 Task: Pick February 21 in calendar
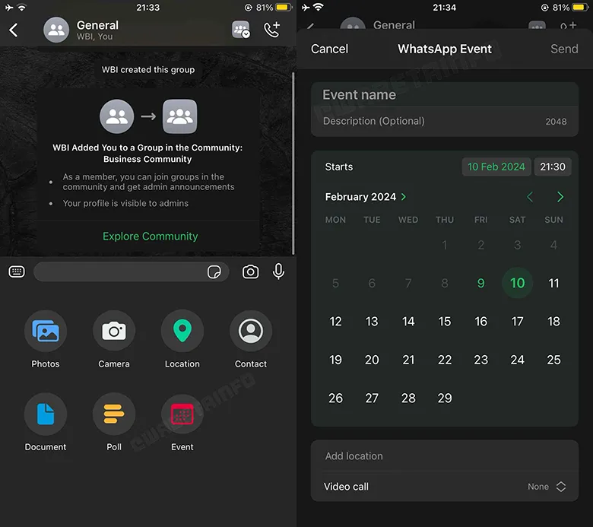[x=408, y=360]
